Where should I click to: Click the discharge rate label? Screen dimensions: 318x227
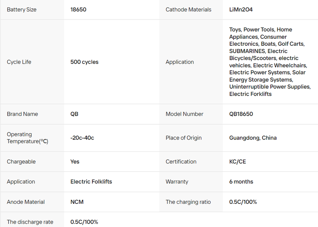pyautogui.click(x=30, y=222)
